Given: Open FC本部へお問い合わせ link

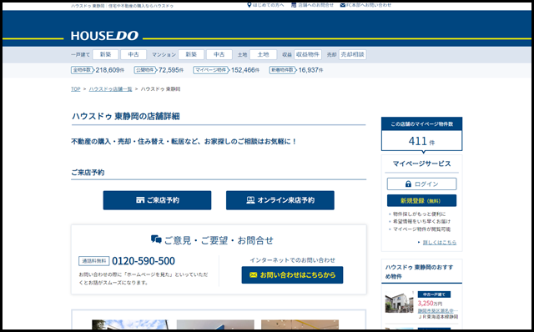Looking at the screenshot, I should click(x=369, y=5).
